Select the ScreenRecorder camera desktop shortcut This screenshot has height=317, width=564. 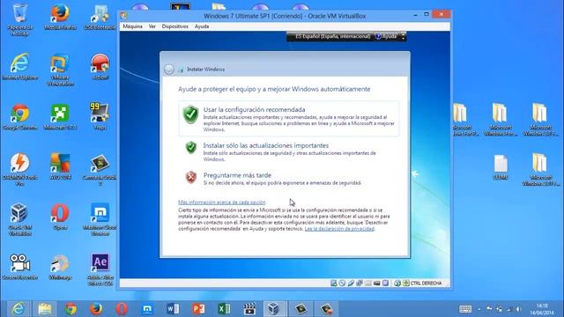point(19,267)
